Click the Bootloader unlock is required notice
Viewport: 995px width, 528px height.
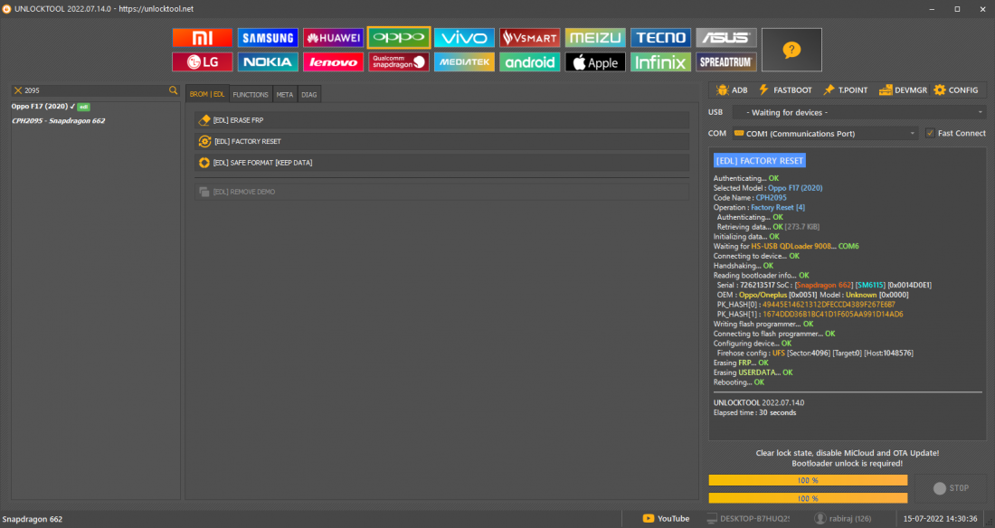coord(848,463)
